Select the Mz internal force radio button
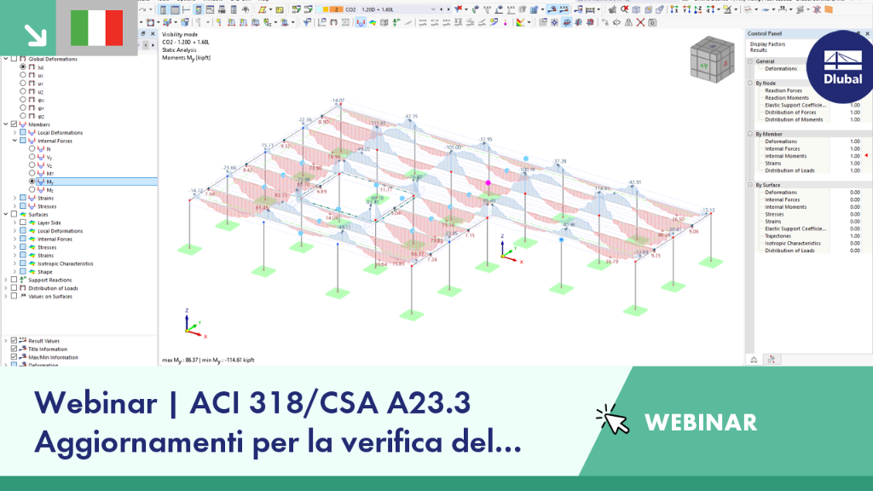This screenshot has width=873, height=491. tap(32, 189)
